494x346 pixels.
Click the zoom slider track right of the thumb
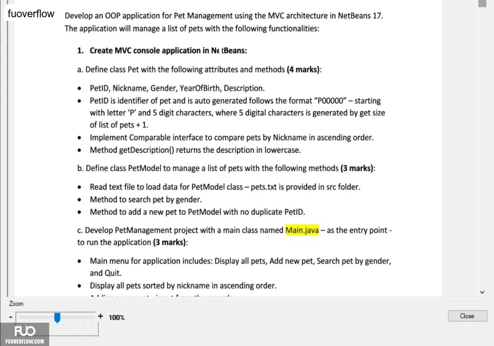click(x=77, y=318)
